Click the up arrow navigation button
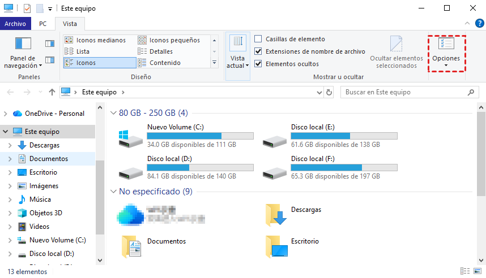486x278 pixels. pos(52,92)
